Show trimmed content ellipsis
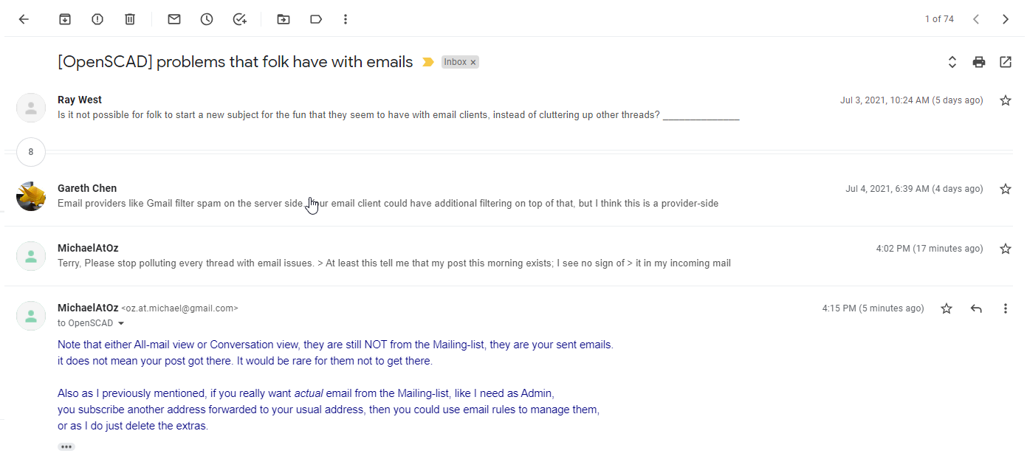This screenshot has height=473, width=1027. (66, 446)
